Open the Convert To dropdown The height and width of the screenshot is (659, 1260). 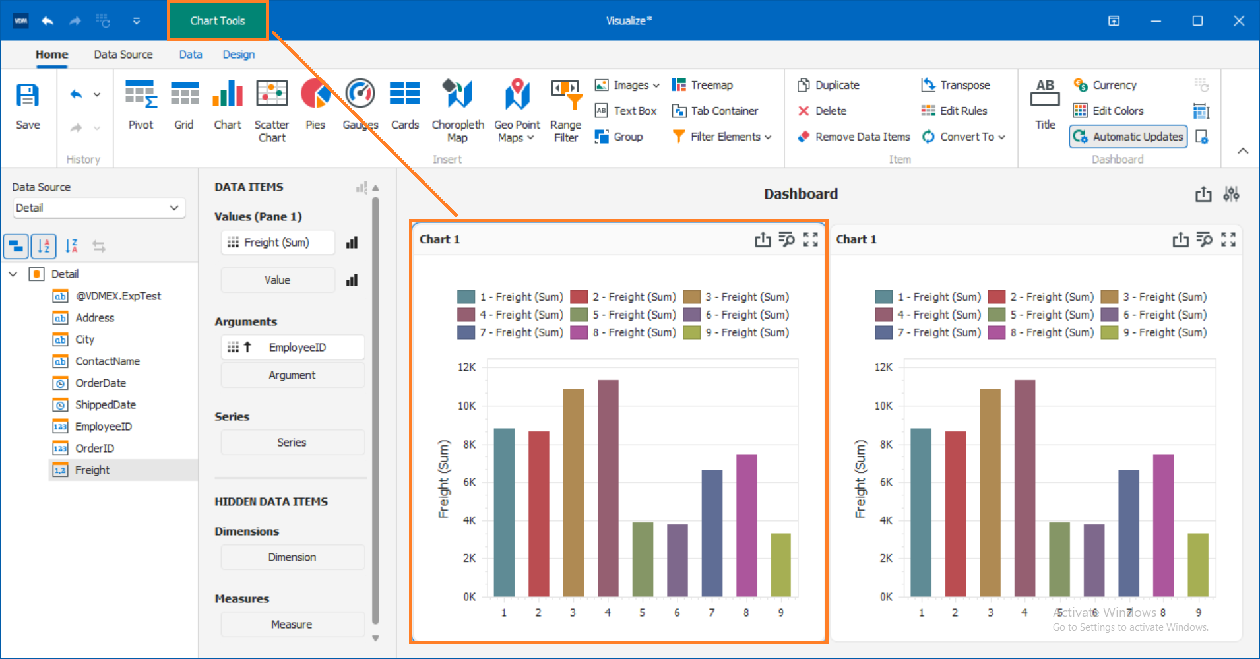coord(964,137)
